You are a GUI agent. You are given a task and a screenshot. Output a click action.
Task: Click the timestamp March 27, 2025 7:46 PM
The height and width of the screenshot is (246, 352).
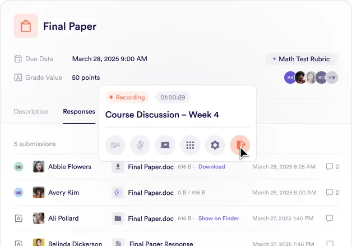[x=283, y=244]
